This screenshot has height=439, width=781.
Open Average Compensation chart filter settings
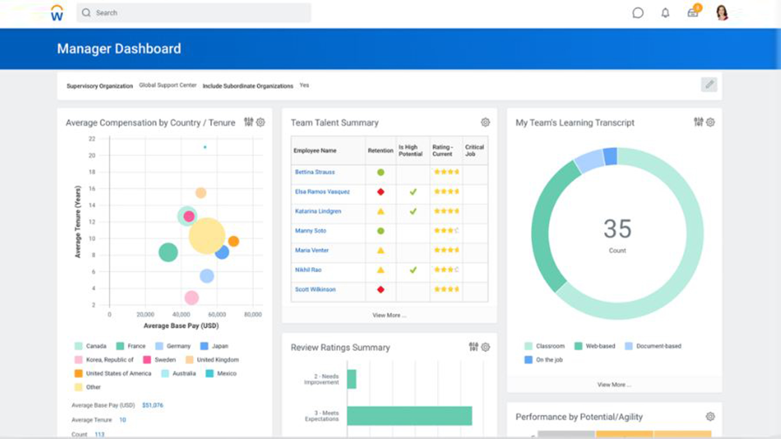(248, 122)
